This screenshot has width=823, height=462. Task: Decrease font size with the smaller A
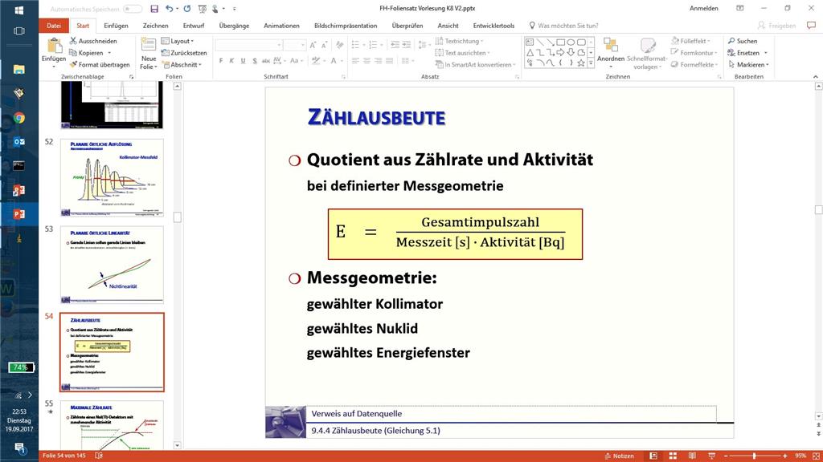pos(325,45)
